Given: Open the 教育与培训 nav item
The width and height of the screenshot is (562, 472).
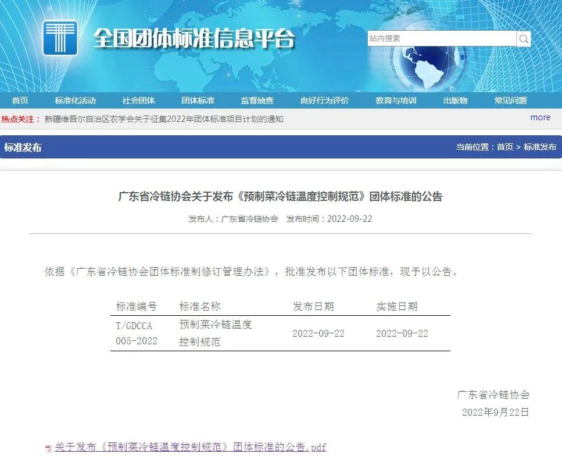Looking at the screenshot, I should [x=396, y=100].
